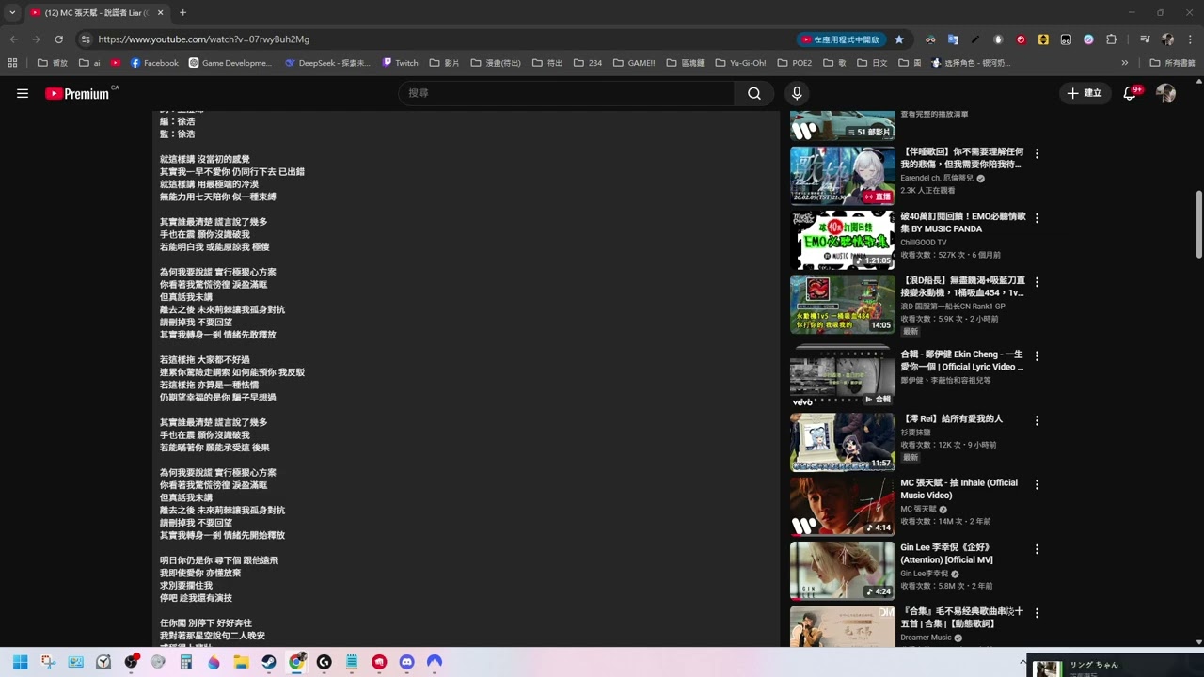Focus the YouTube 搜尋 search field

point(567,93)
